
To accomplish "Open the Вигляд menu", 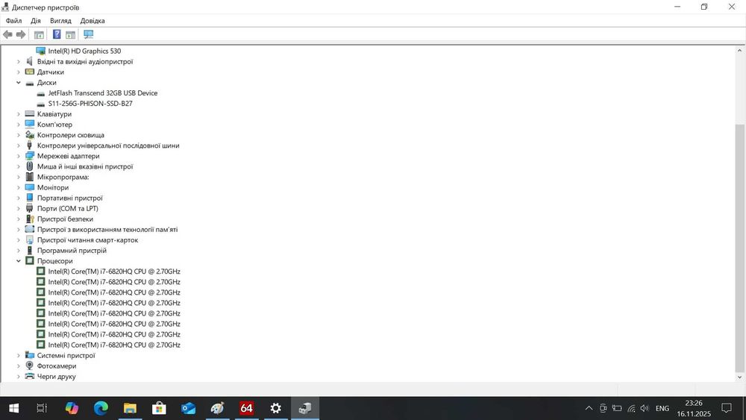I will click(x=60, y=20).
